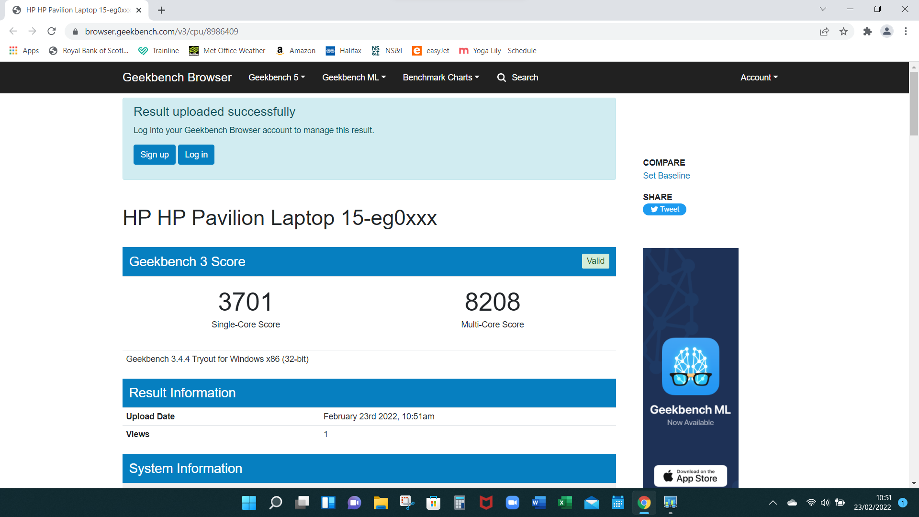Open Calendar from the taskbar
Screen dimensions: 919x517
click(x=618, y=503)
